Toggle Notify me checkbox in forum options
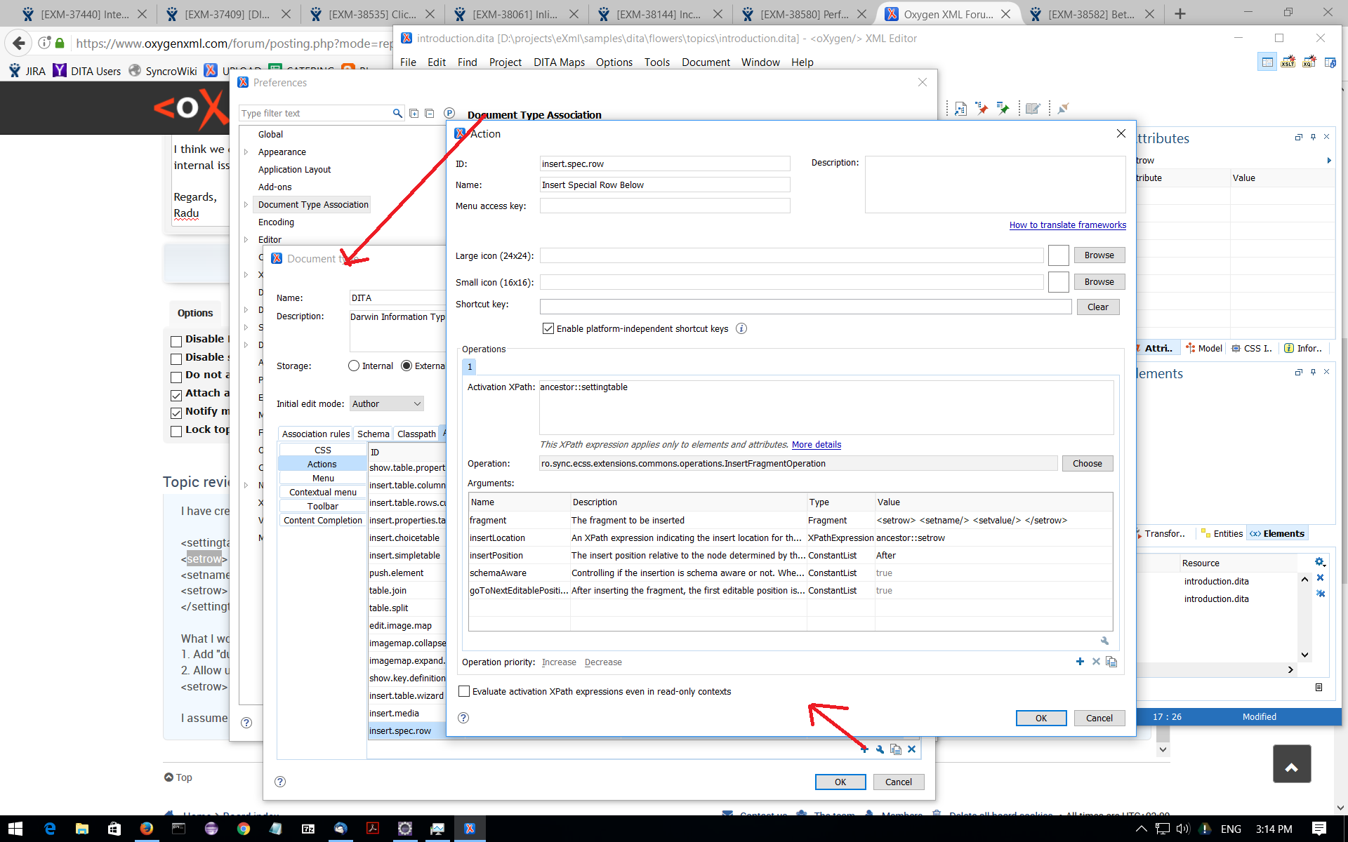Viewport: 1348px width, 842px height. [x=176, y=413]
